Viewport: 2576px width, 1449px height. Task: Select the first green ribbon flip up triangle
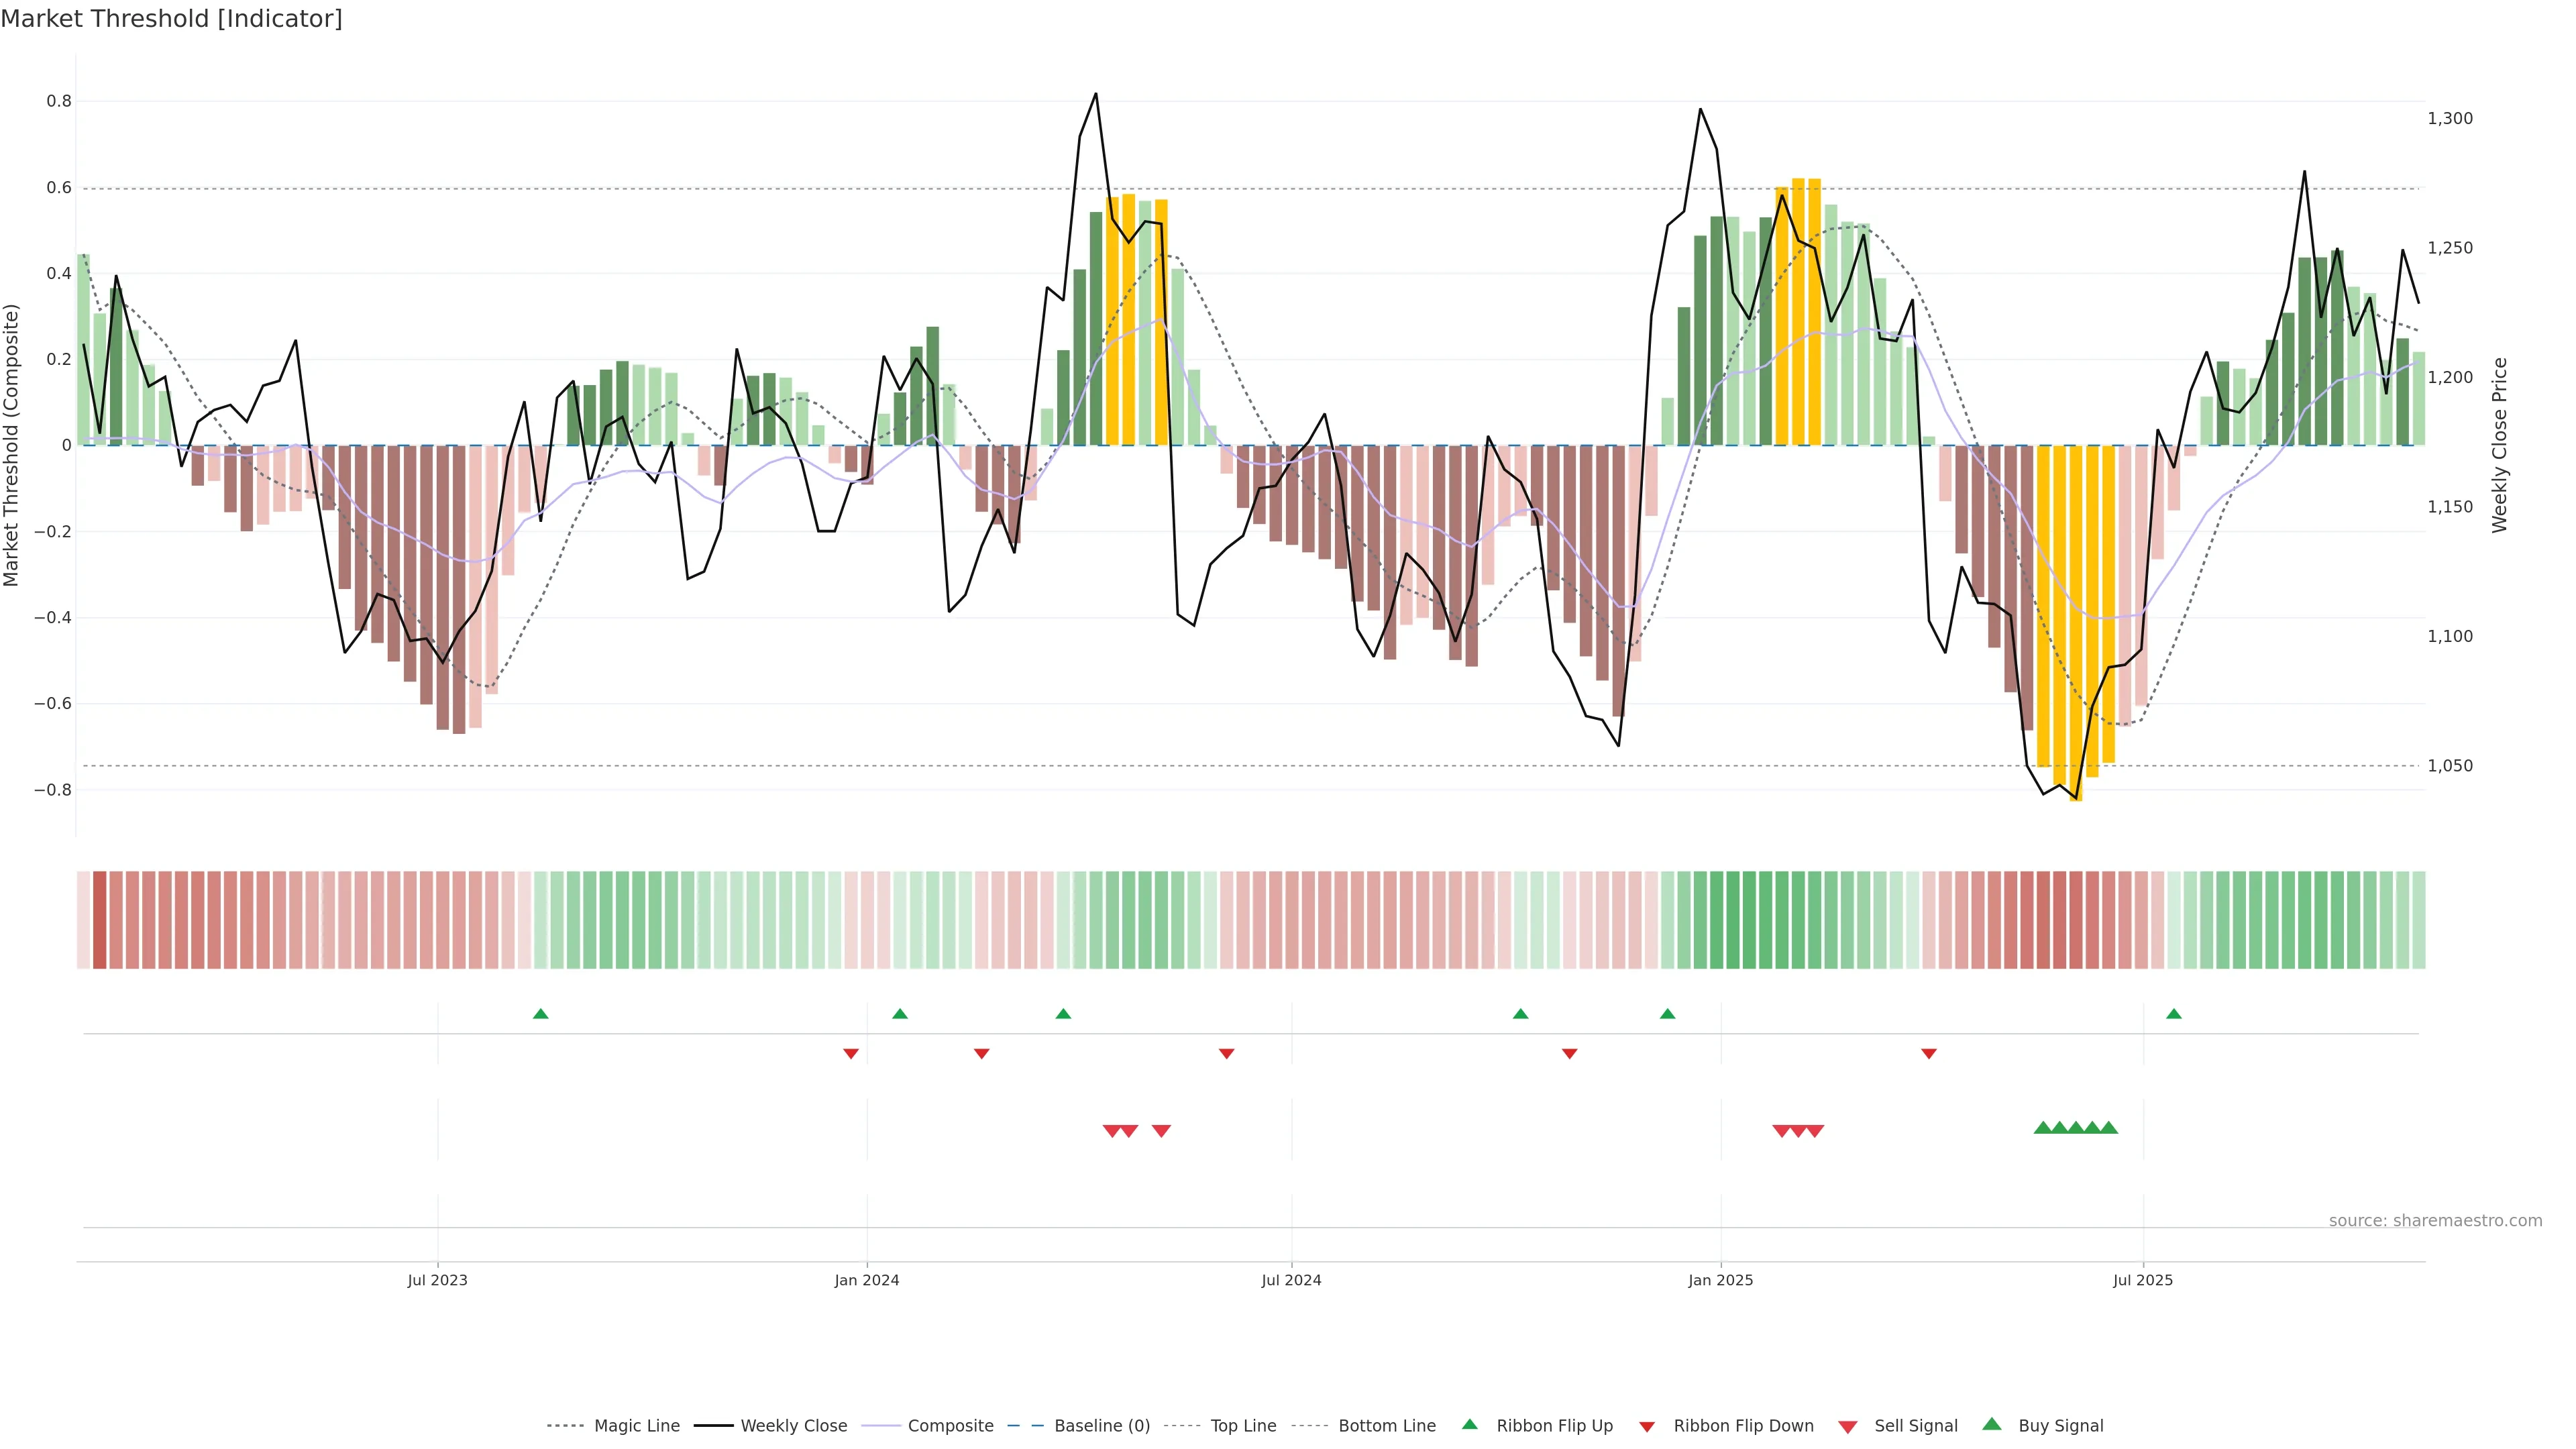coord(540,1014)
